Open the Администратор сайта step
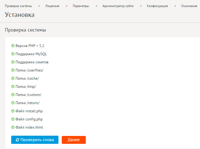The image size is (200, 149). [118, 6]
